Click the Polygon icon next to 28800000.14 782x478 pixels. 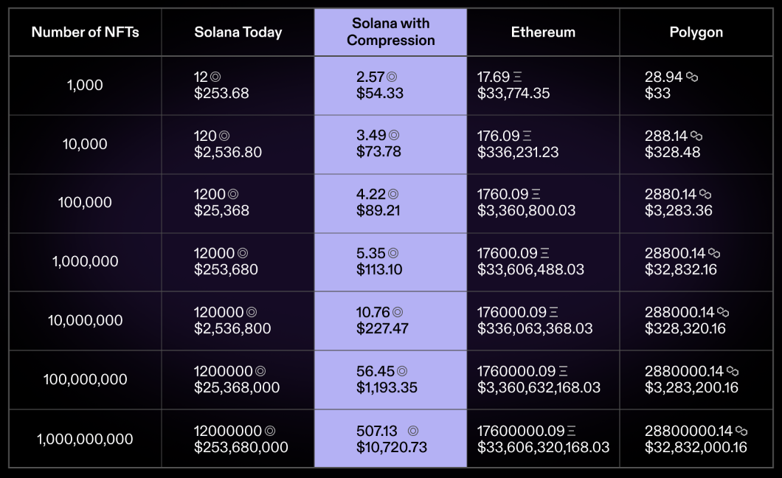(x=741, y=431)
